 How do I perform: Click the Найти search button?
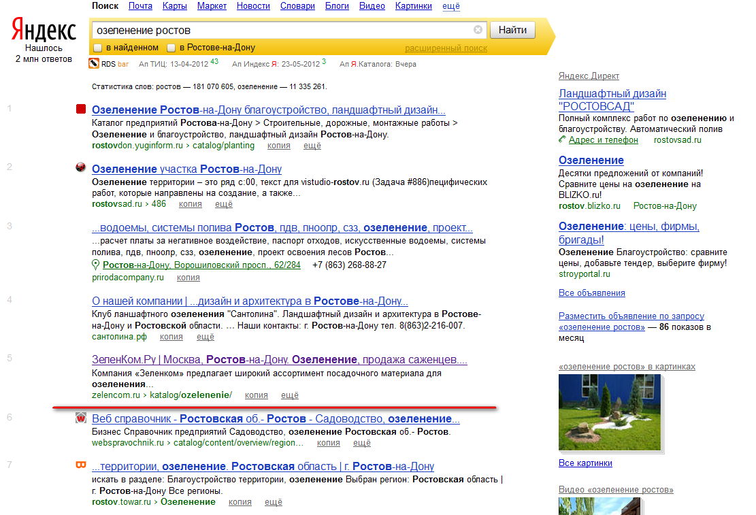[512, 30]
